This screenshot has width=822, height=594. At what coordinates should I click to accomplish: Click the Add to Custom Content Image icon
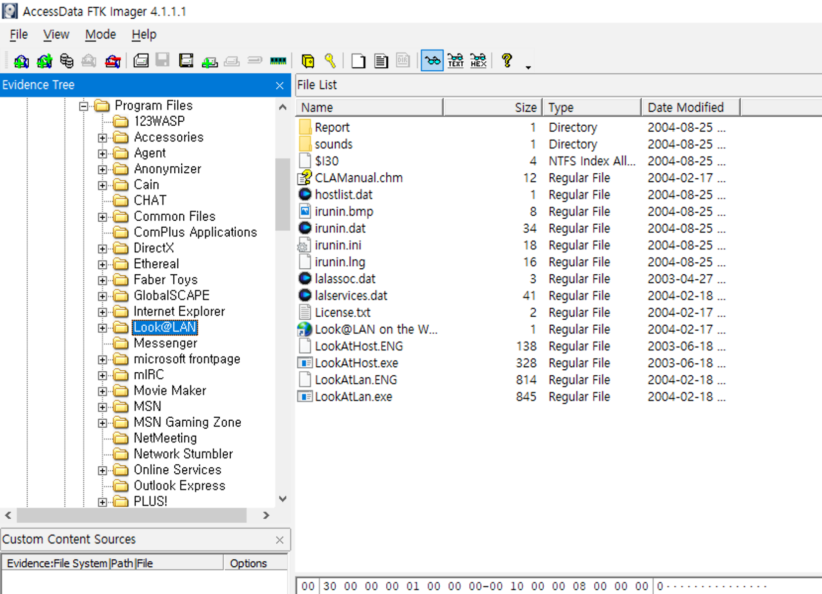209,61
